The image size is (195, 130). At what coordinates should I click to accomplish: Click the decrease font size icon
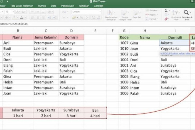coord(23,12)
